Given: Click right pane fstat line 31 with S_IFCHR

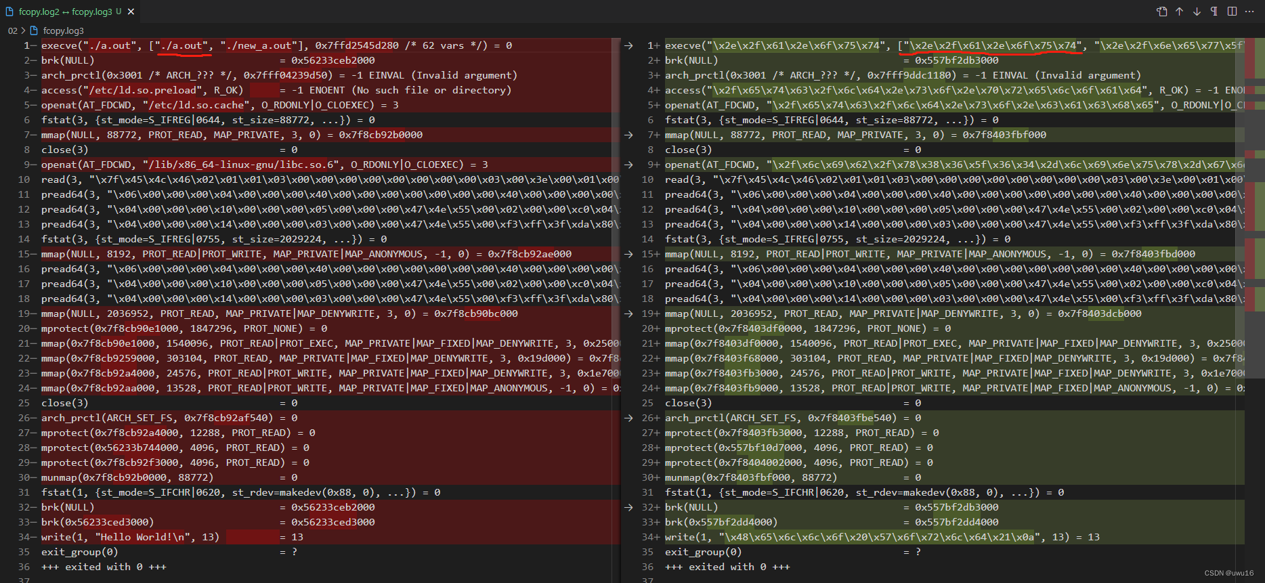Looking at the screenshot, I should tap(864, 492).
